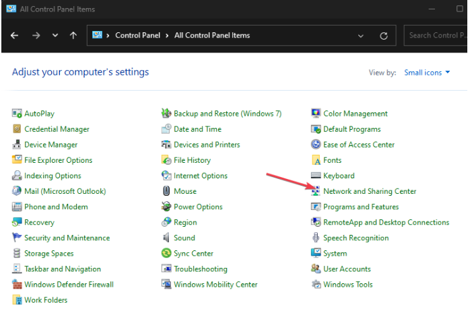
Task: Click the Network and Sharing Center icon
Action: [316, 191]
